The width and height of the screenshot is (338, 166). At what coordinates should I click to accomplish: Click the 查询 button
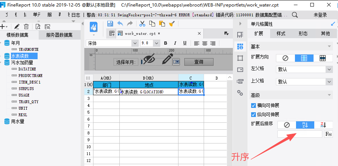(199, 62)
